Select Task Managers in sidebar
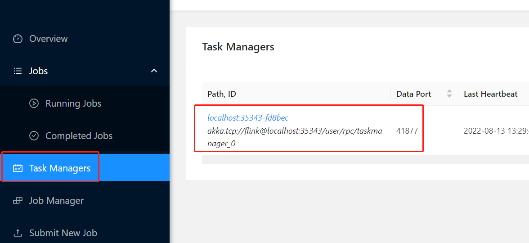 [x=85, y=168]
